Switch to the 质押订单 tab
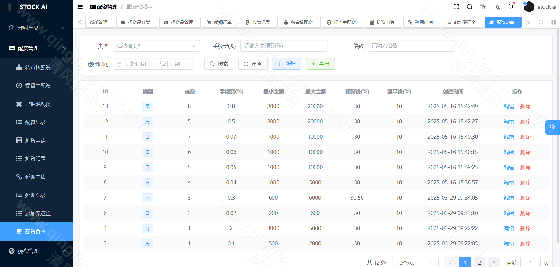The height and width of the screenshot is (267, 560). coord(220,22)
